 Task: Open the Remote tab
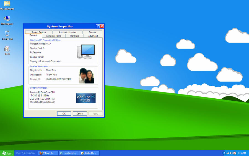tap(92, 32)
